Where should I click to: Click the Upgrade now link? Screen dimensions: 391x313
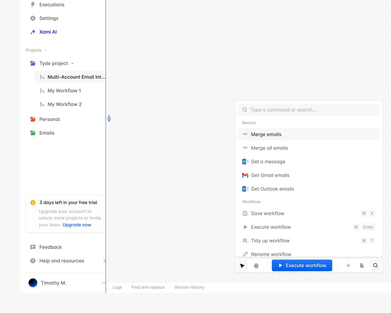pyautogui.click(x=77, y=225)
